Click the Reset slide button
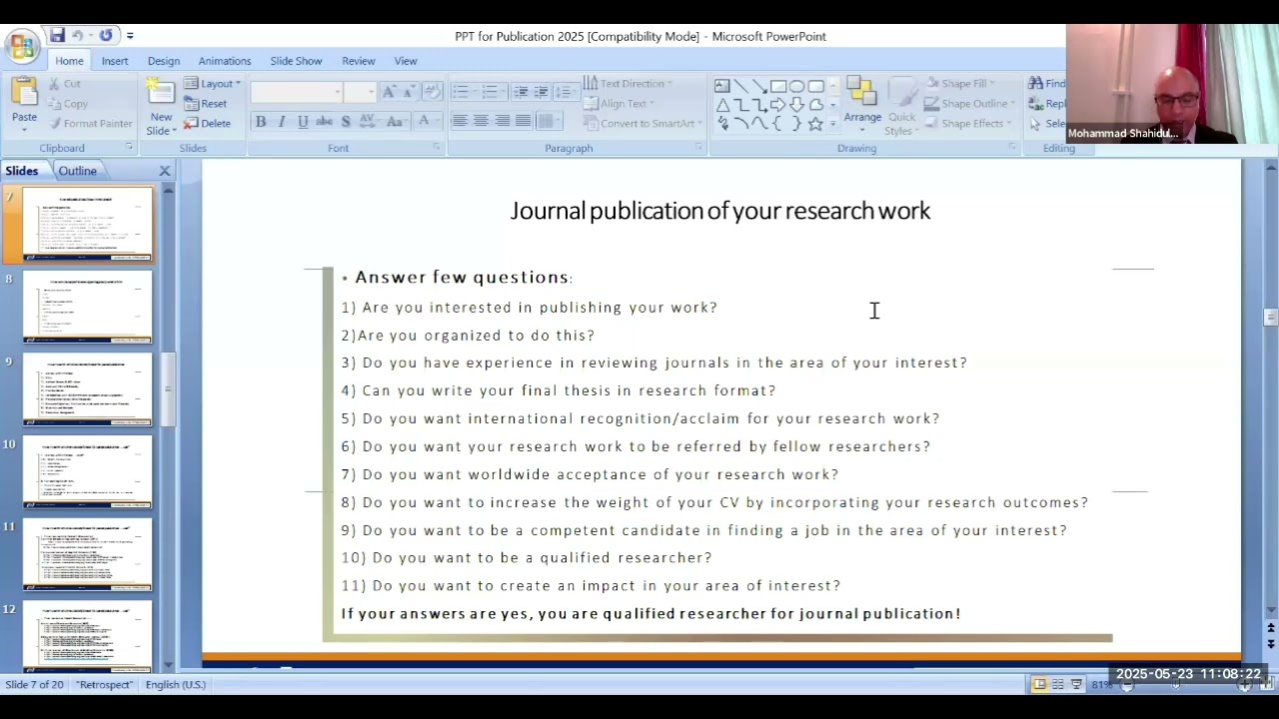This screenshot has width=1279, height=719. point(206,104)
